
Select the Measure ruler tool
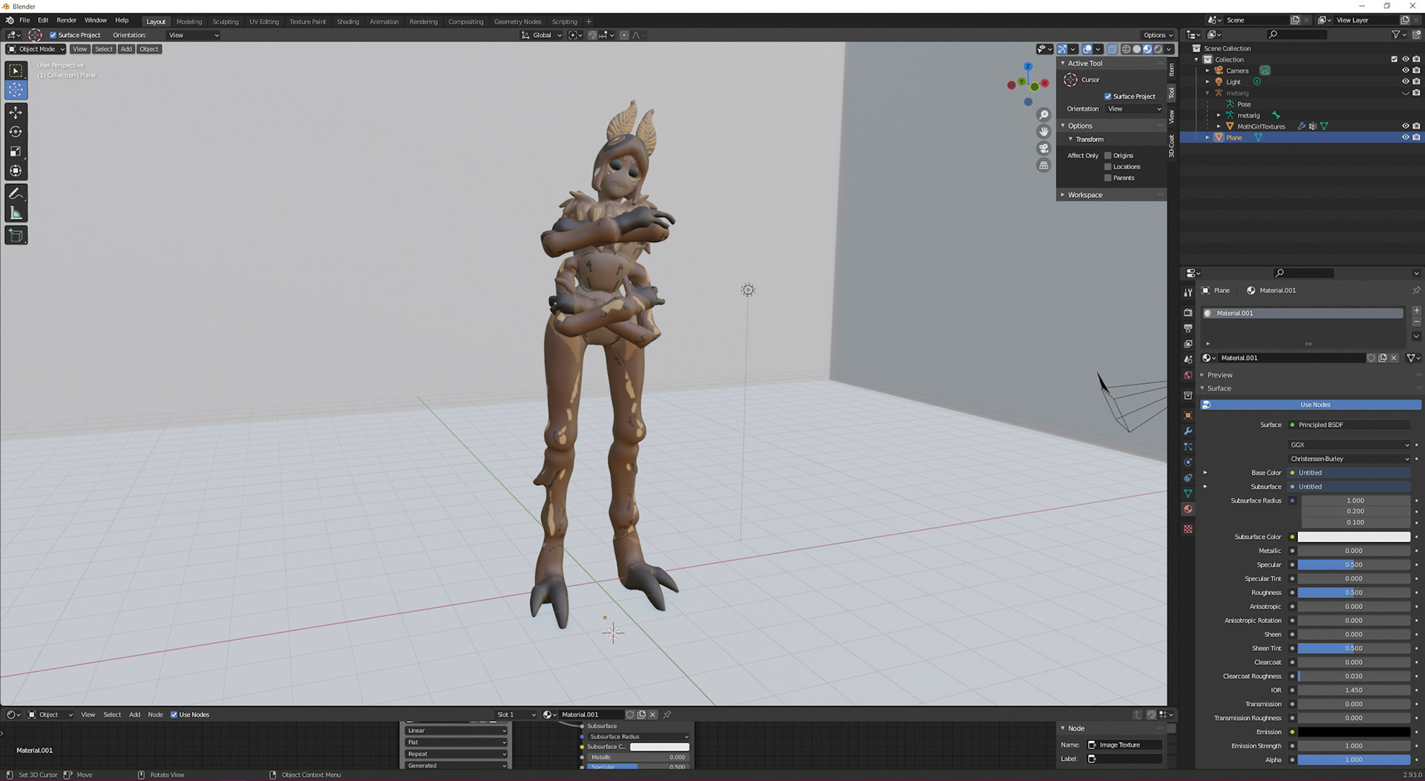[x=16, y=213]
